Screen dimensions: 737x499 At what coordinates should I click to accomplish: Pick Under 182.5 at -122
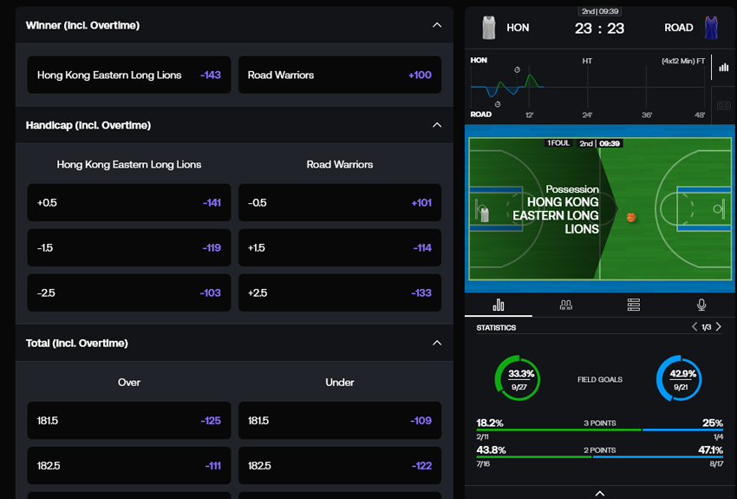click(340, 466)
